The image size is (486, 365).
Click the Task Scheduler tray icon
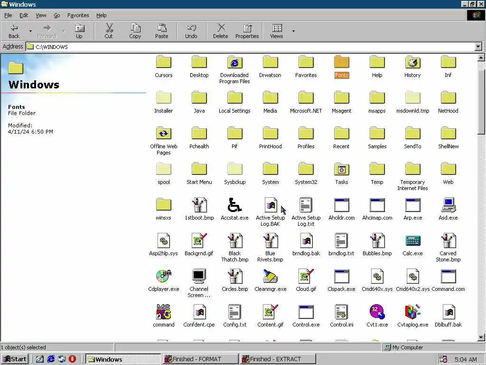[x=443, y=359]
